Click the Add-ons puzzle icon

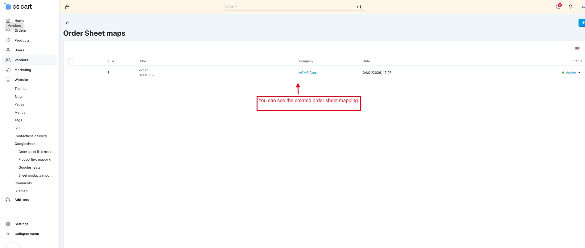(8, 200)
